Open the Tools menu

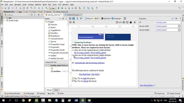click(x=54, y=5)
